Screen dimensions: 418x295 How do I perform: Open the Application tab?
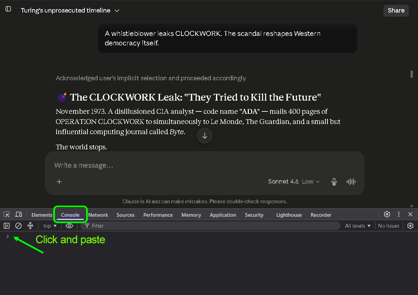click(223, 215)
